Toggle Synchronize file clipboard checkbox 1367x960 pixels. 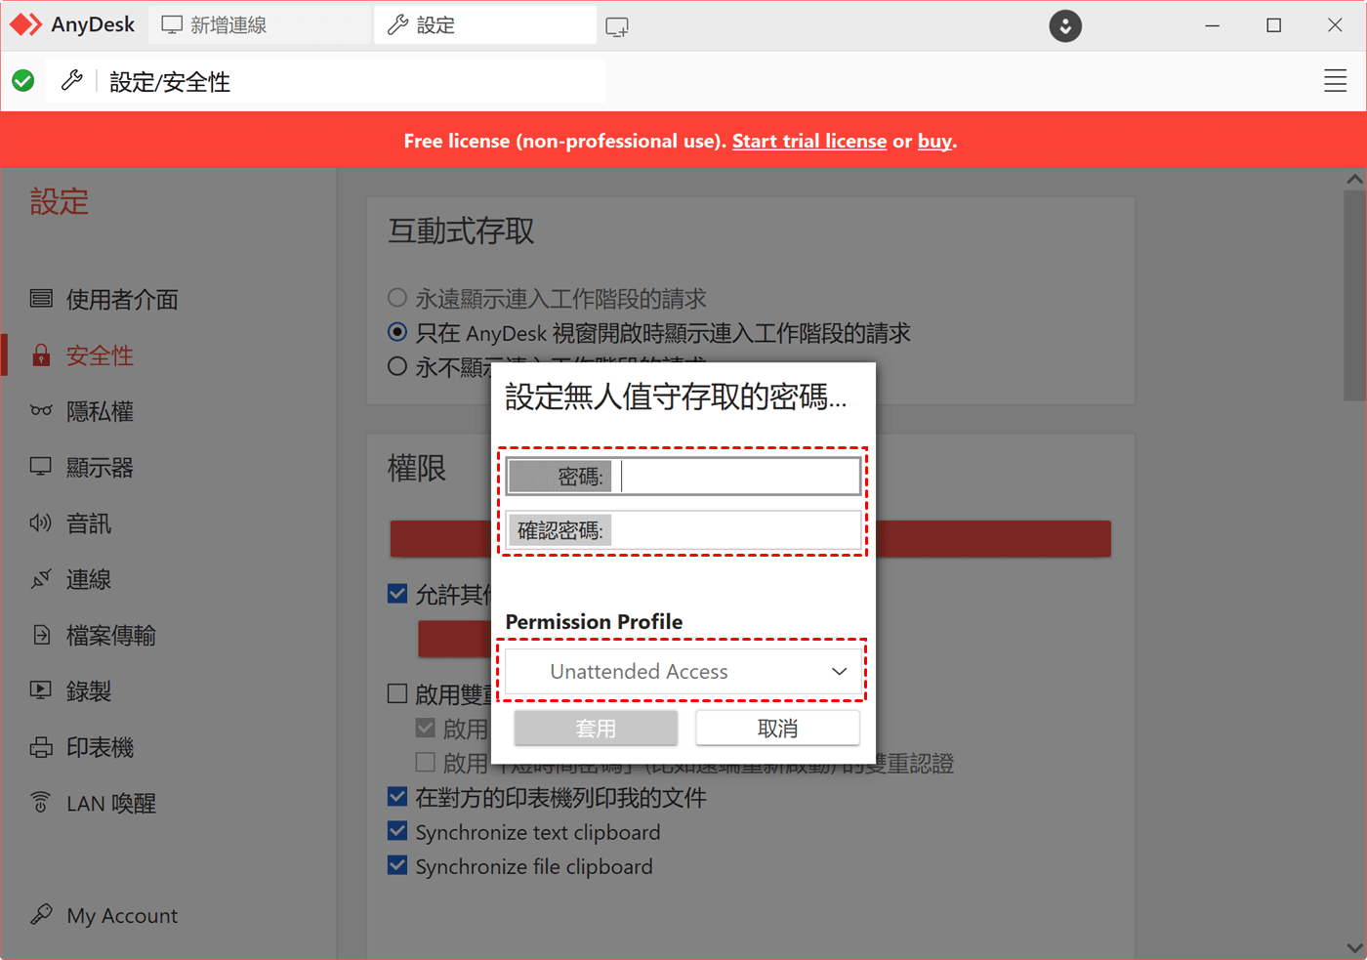(397, 865)
